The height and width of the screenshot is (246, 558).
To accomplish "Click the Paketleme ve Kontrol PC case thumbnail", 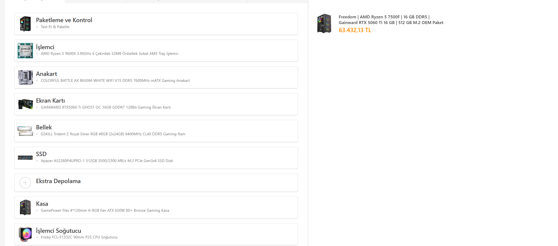I will 25,24.
